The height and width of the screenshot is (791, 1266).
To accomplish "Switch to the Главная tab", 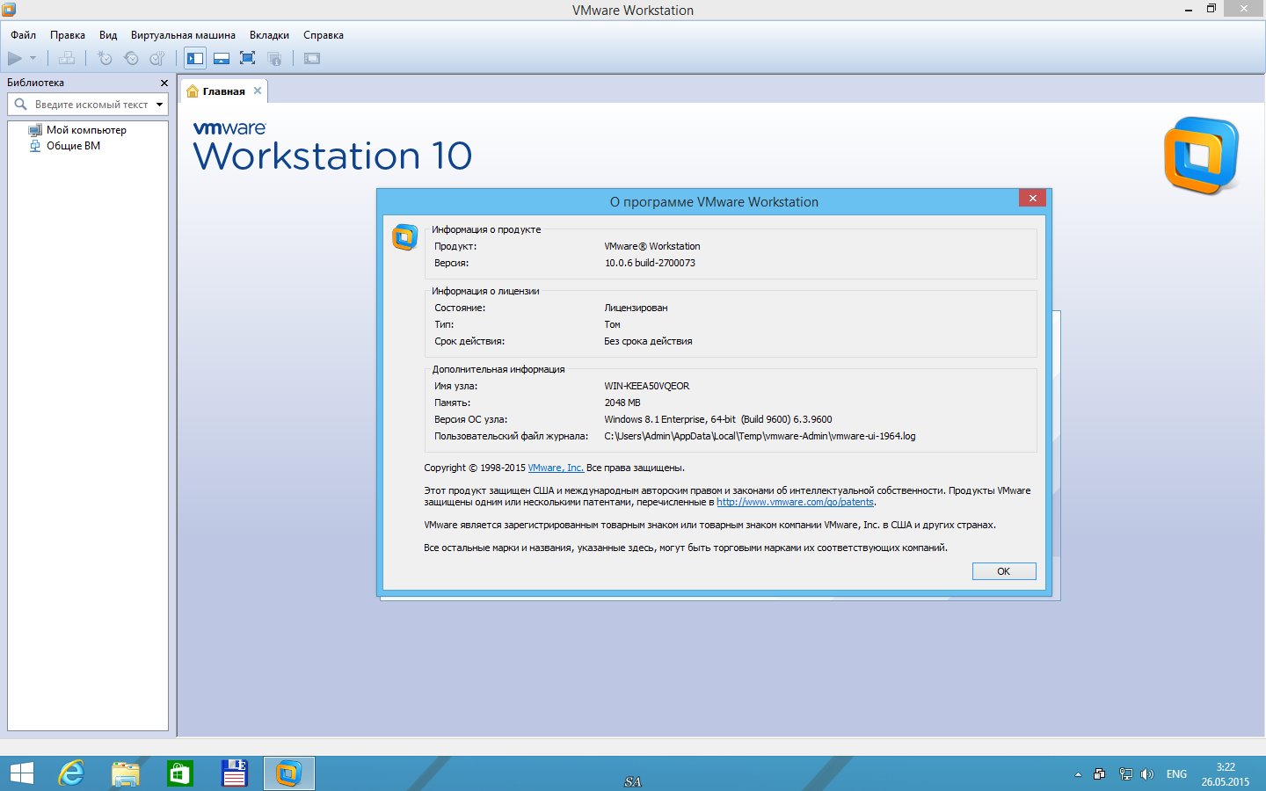I will (x=223, y=91).
